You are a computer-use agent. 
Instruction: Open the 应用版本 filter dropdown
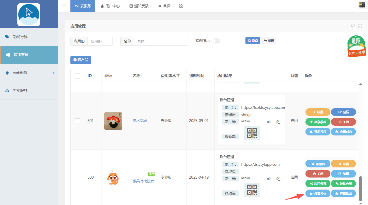178,76
